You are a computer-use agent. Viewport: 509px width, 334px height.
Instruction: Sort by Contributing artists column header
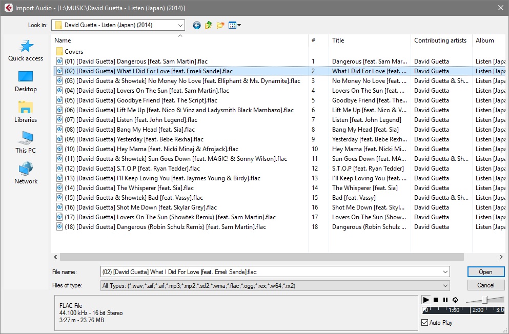click(x=441, y=40)
